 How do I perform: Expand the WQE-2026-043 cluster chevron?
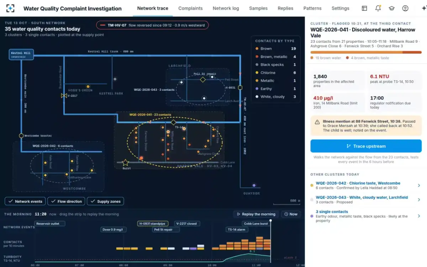pyautogui.click(x=419, y=200)
